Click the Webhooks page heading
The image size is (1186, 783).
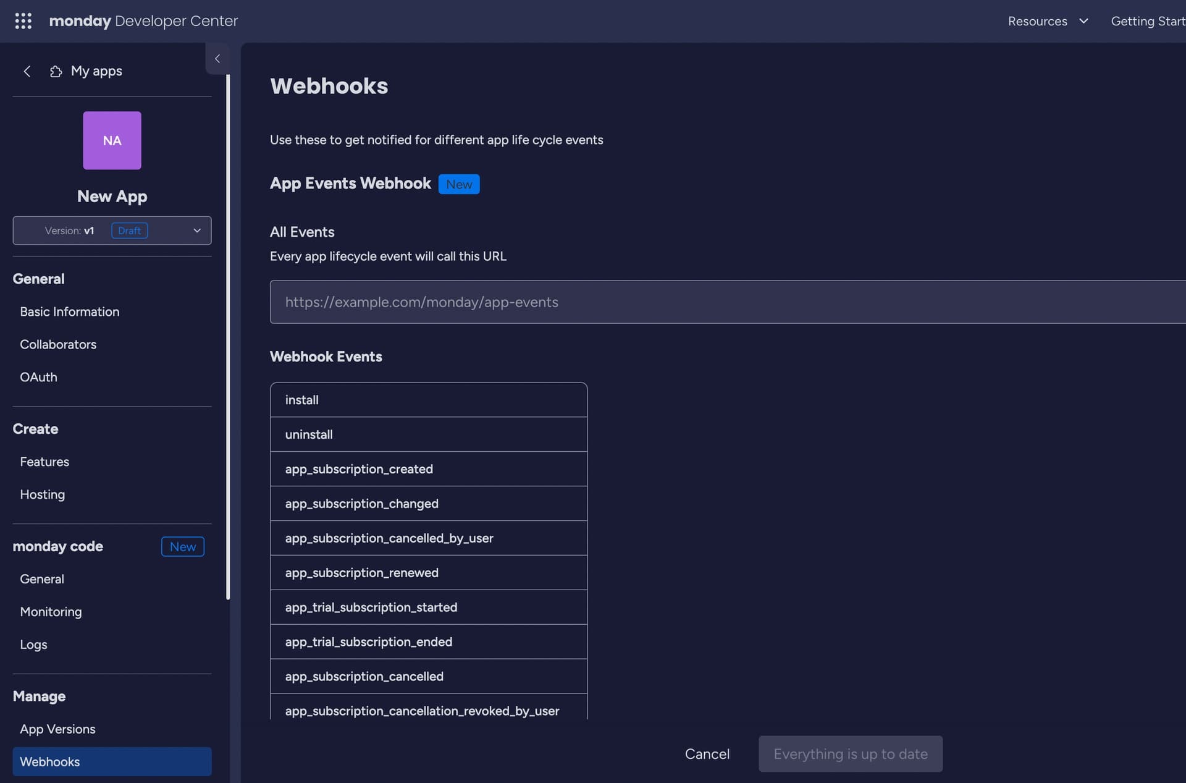(x=329, y=86)
